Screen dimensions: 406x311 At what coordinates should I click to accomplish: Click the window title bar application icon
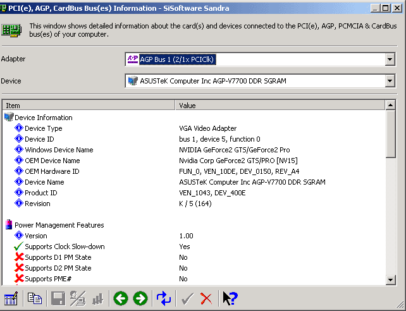[x=4, y=8]
